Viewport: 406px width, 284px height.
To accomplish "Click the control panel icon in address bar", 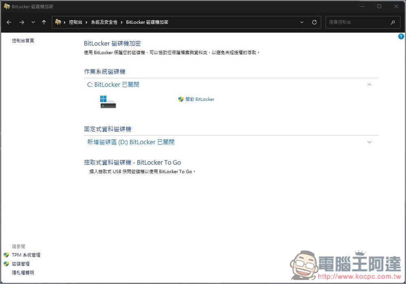I will [x=58, y=22].
